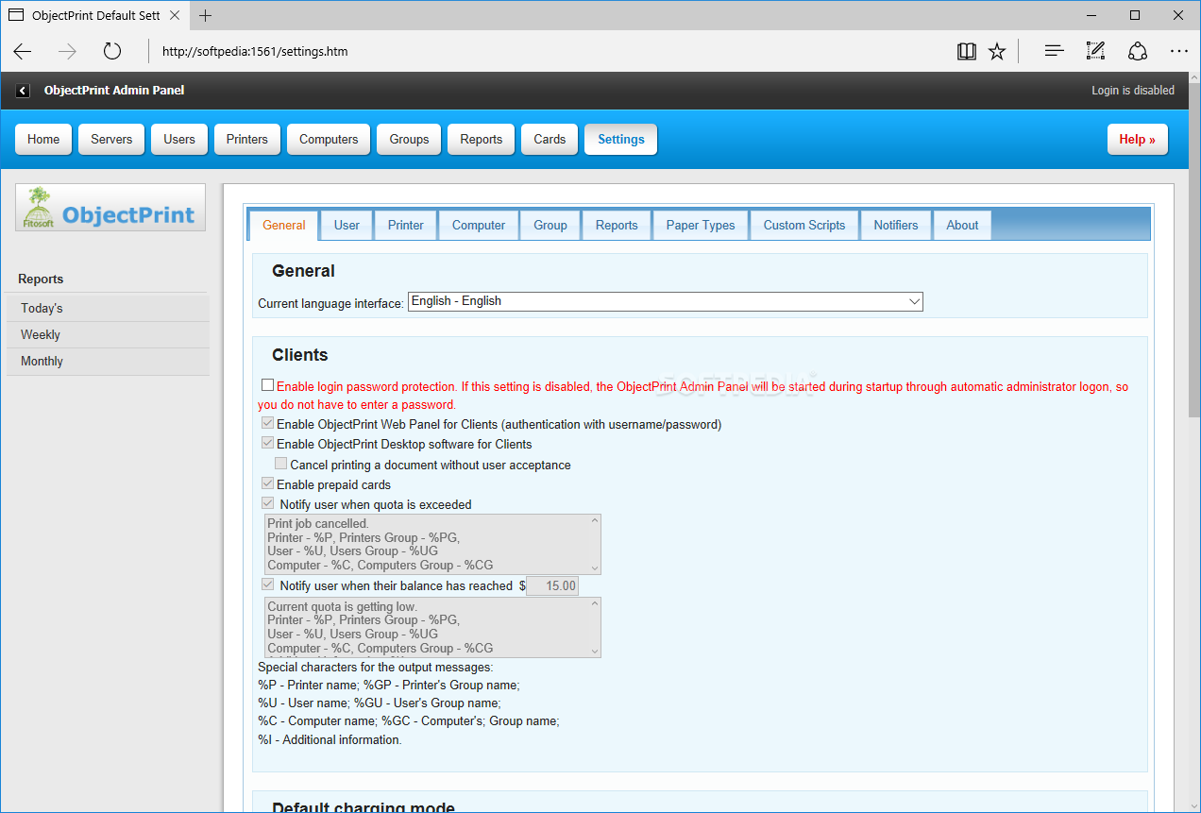Viewport: 1201px width, 813px height.
Task: Open the Hub lines icon
Action: 1054,51
